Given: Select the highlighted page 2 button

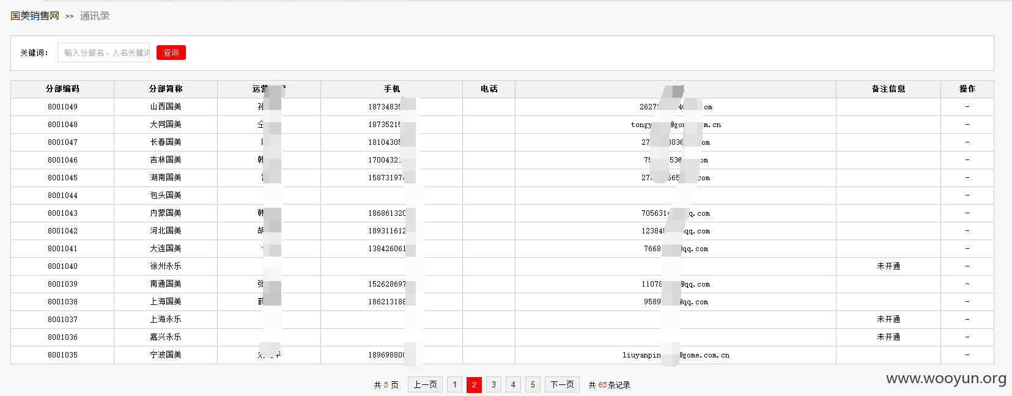Looking at the screenshot, I should (474, 384).
